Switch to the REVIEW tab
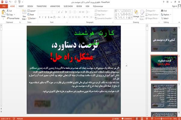The width and height of the screenshot is (181, 120). click(x=79, y=6)
